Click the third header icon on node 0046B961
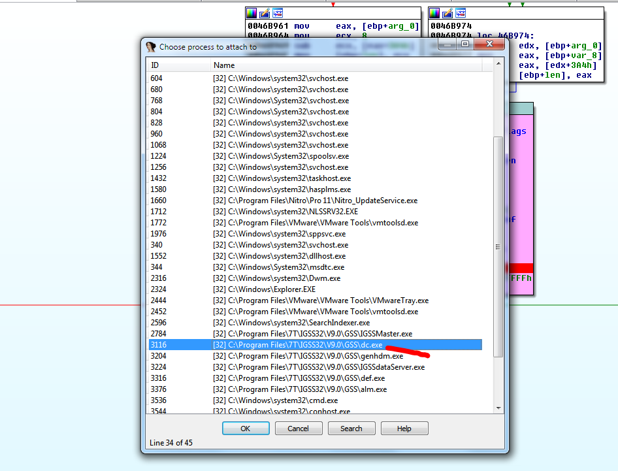The width and height of the screenshot is (618, 471). (x=278, y=13)
